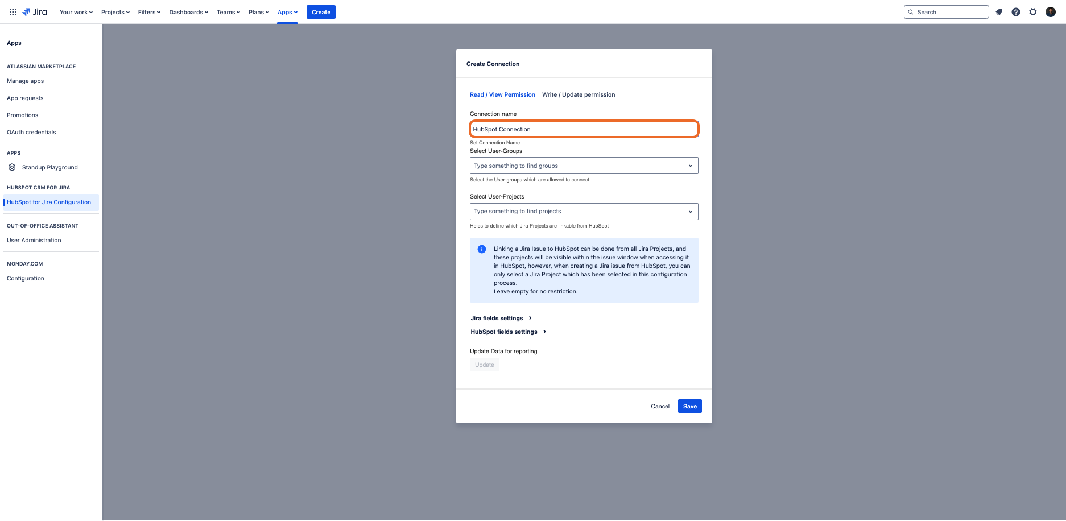Click the Search field in the header
This screenshot has width=1066, height=521.
[946, 12]
